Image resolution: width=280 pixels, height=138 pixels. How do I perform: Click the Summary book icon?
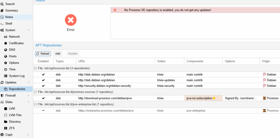coord(2,11)
